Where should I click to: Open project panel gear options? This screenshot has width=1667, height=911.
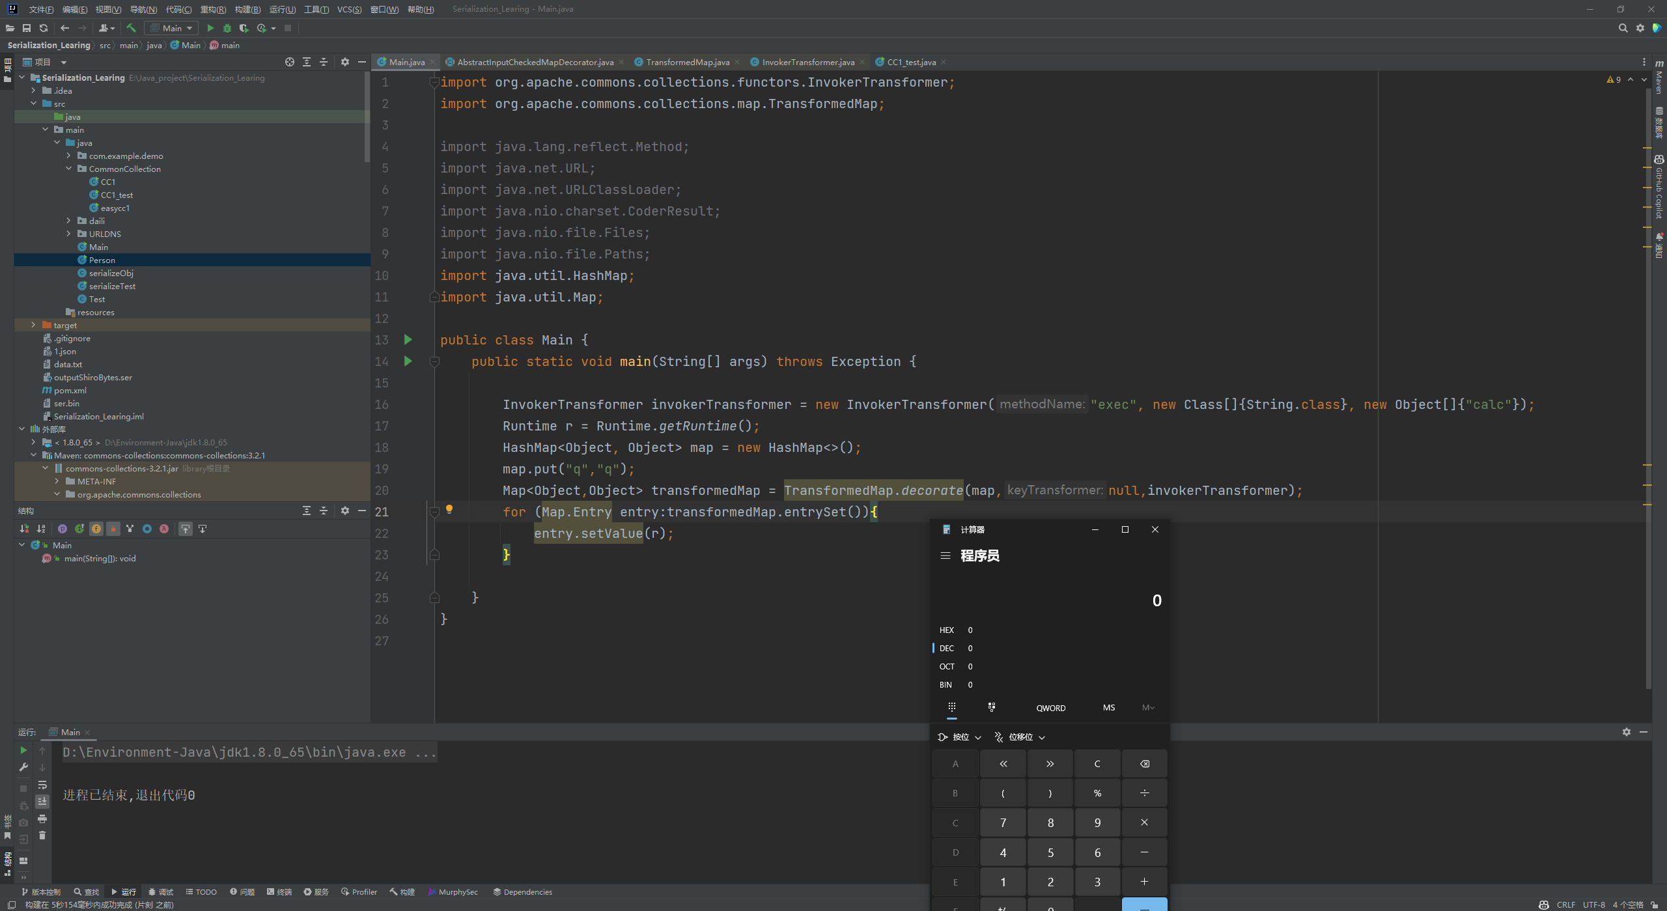345,62
